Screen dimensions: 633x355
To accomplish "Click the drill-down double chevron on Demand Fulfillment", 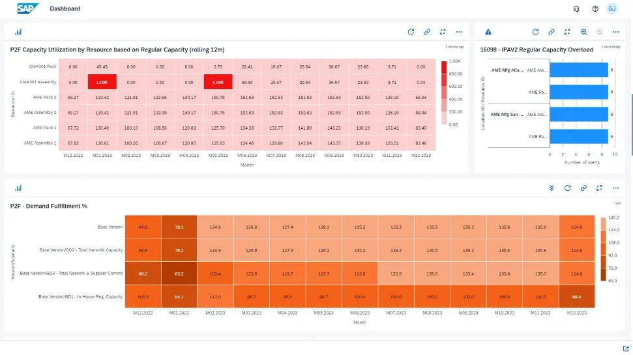I will click(x=552, y=188).
